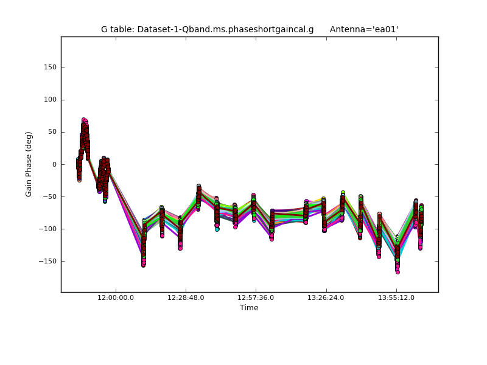
Task: Click the bottom magenta point just after 12:00:00
Action: point(143,265)
